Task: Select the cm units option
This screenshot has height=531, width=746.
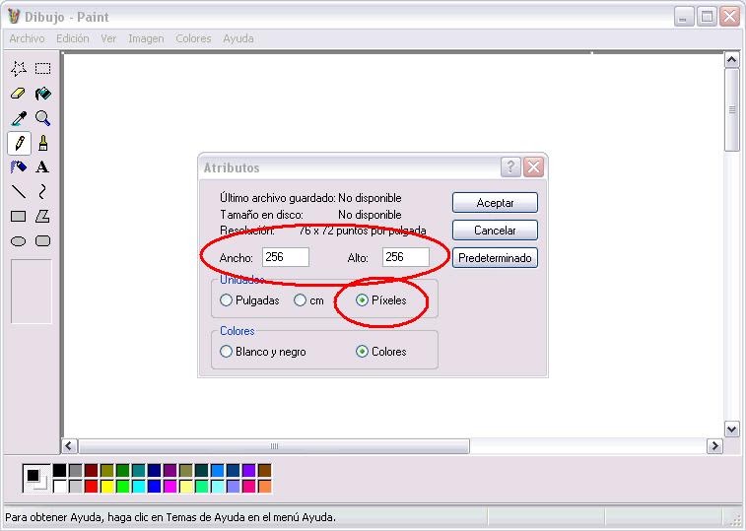Action: (308, 300)
